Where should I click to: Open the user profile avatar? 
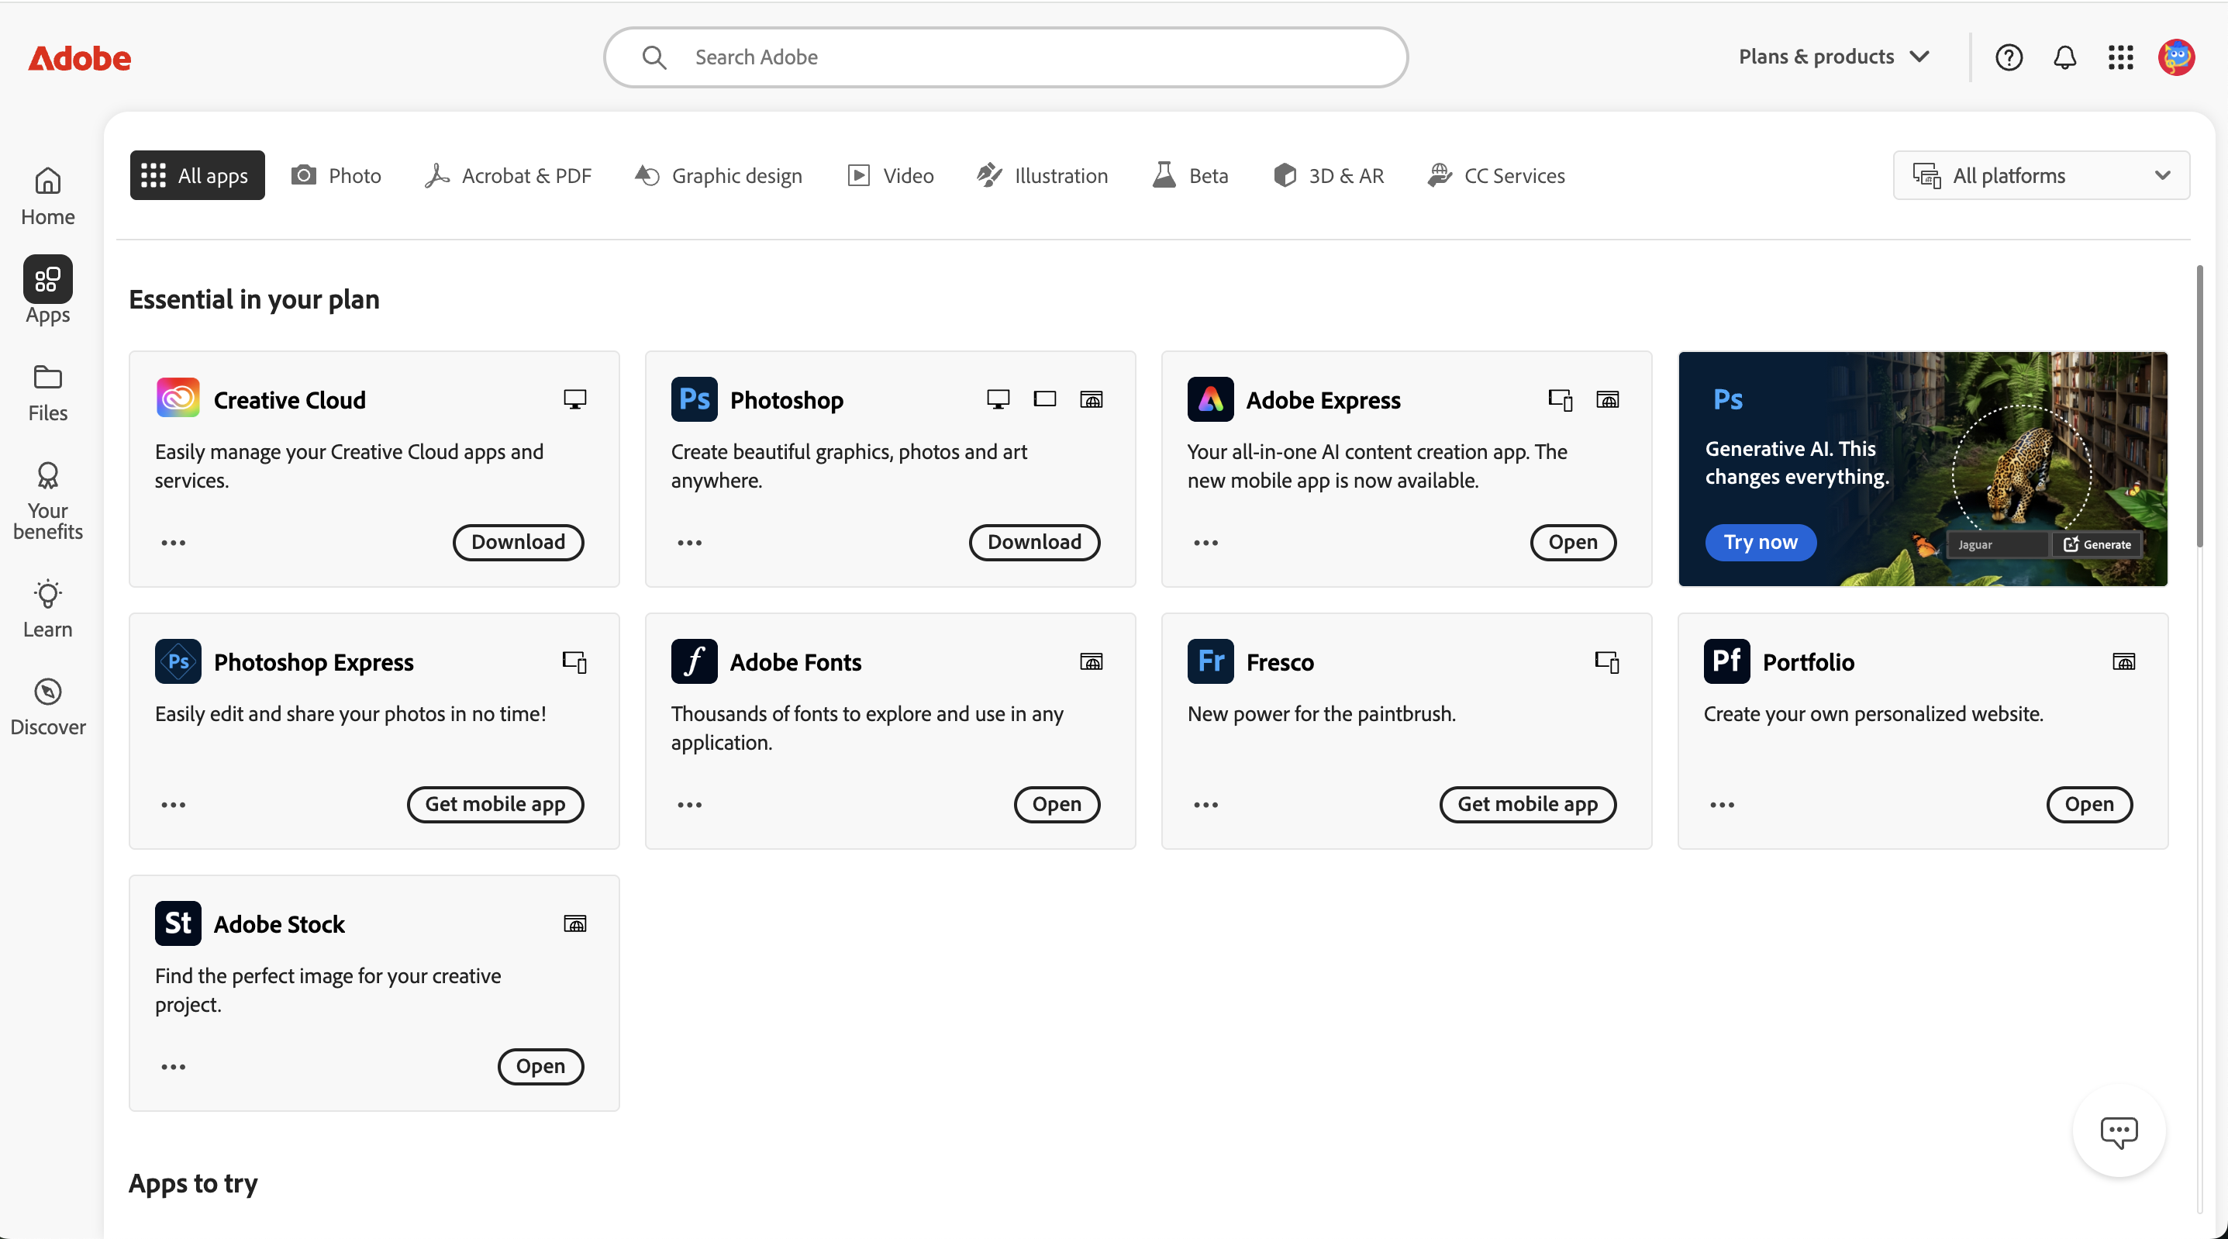point(2176,57)
